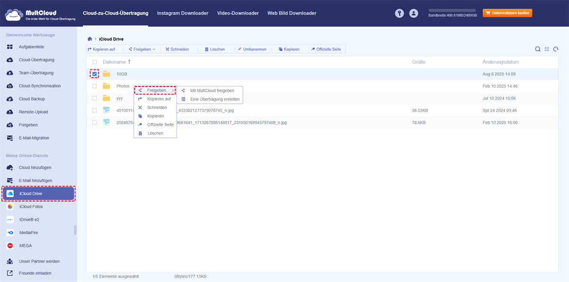The image size is (569, 282).
Task: Click the search magnifier icon
Action: (538, 49)
